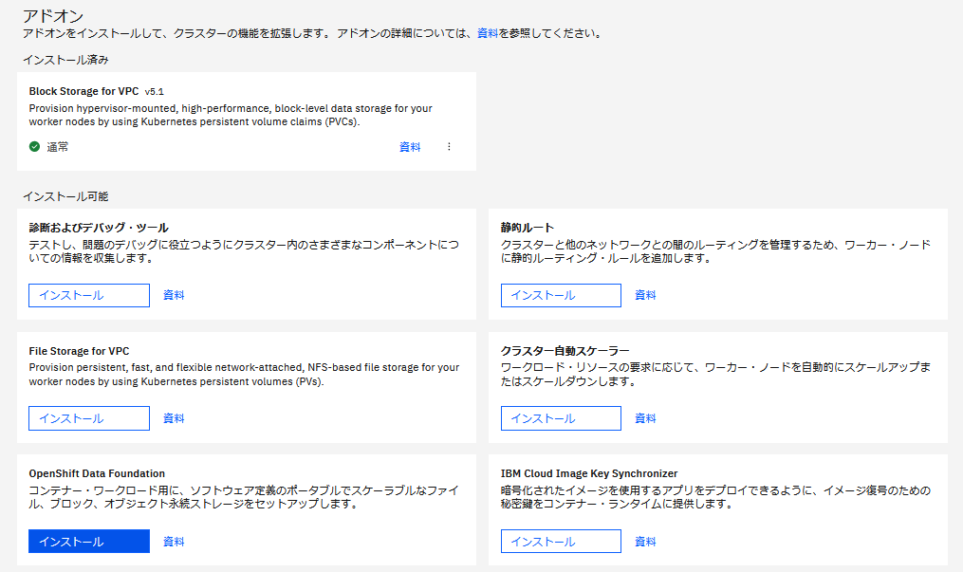
Task: Open 資料 for 診断およびデバッグ・ツール
Action: click(x=174, y=295)
